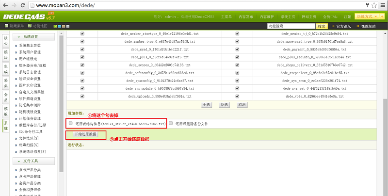This screenshot has height=196, width=388.
Task: Click the 隐藏菜单 hide-menu icon
Action: coord(7,26)
